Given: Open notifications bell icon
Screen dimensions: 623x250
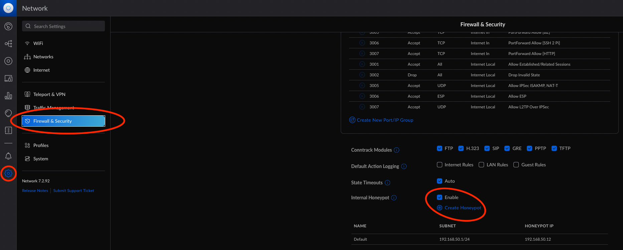Looking at the screenshot, I should tap(8, 156).
